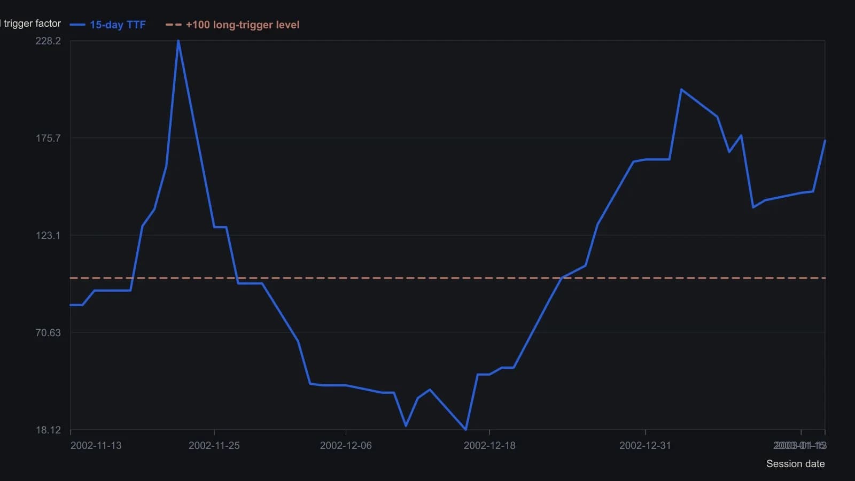This screenshot has width=855, height=481.
Task: Click the Session date axis title
Action: click(x=796, y=464)
